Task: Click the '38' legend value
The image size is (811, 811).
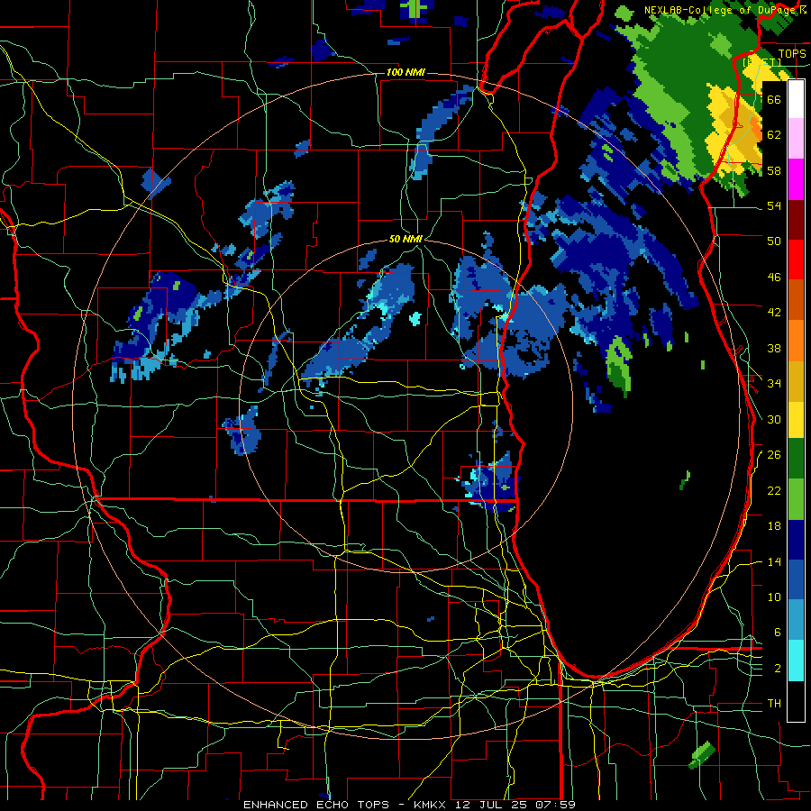Action: [x=774, y=348]
